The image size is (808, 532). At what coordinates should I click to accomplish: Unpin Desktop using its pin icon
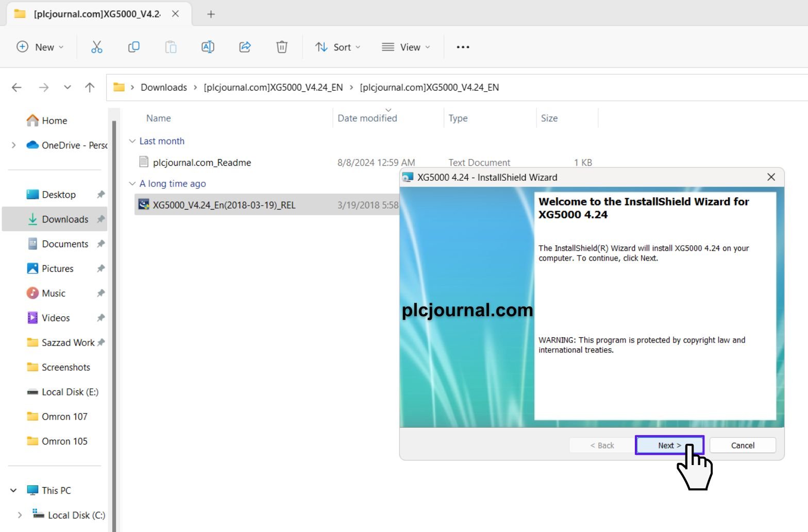pos(100,195)
